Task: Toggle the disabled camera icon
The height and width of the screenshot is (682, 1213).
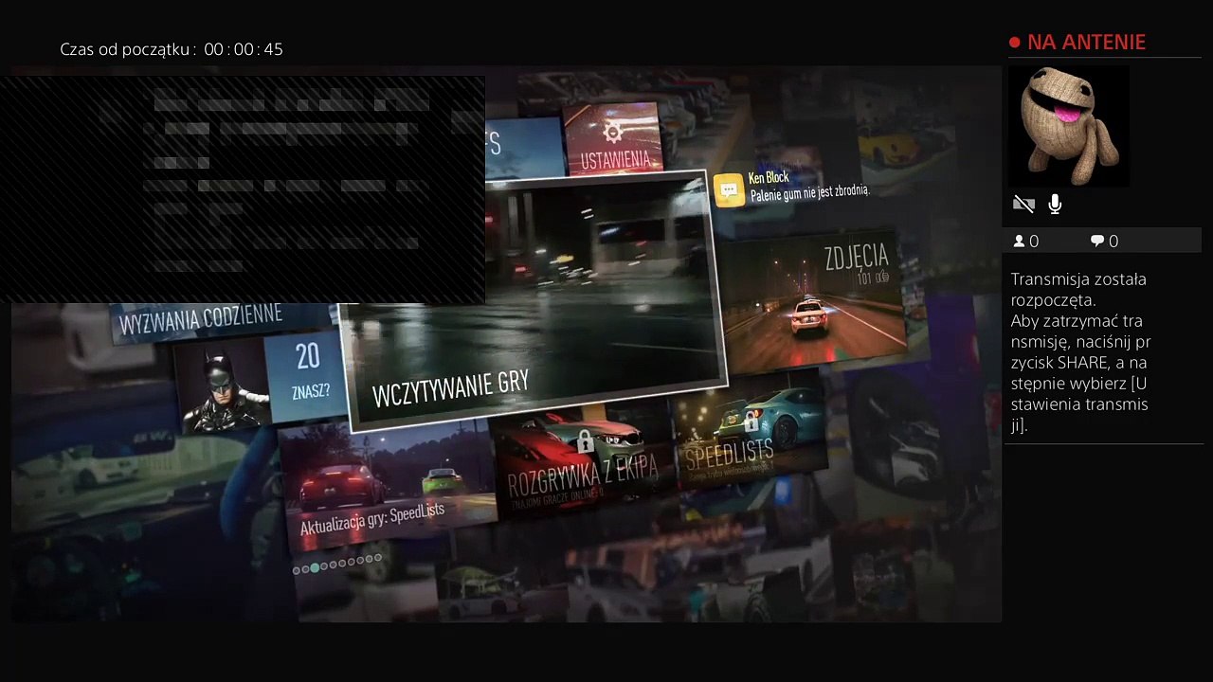Action: [1023, 204]
